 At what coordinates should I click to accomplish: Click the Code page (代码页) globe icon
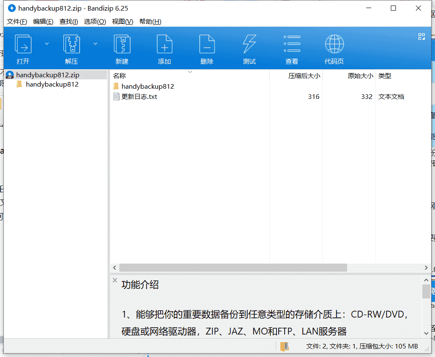coord(334,44)
